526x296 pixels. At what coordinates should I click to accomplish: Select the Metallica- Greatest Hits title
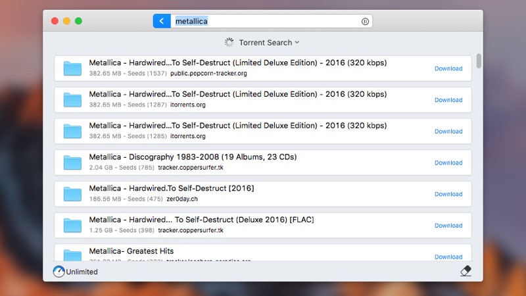click(x=131, y=251)
